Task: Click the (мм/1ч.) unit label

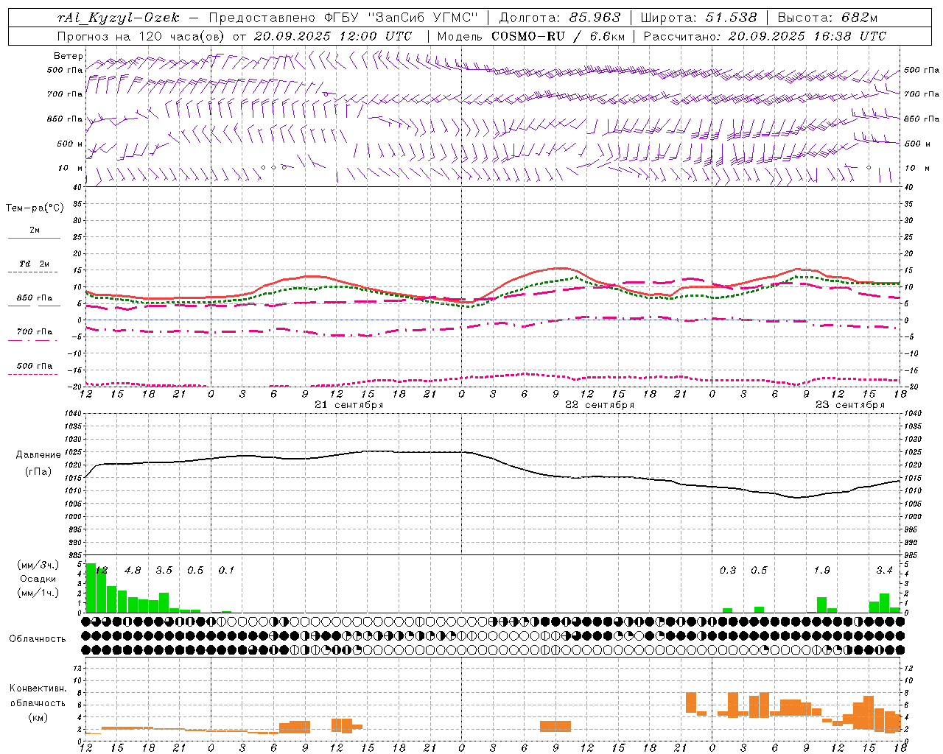Action: click(38, 593)
